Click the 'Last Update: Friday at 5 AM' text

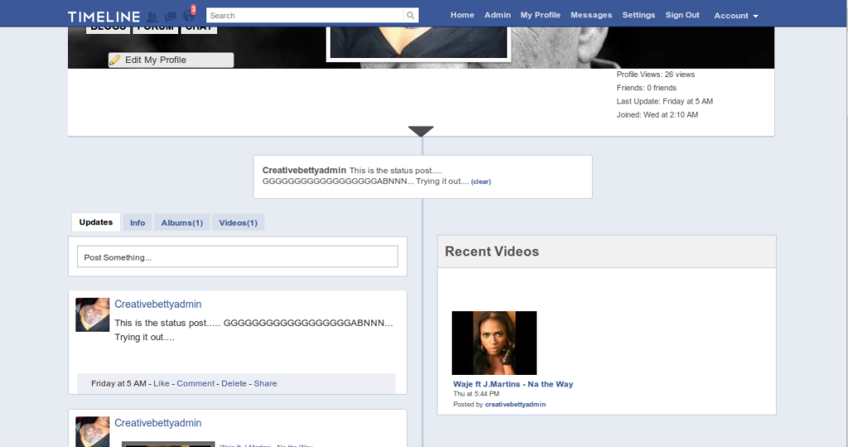tap(665, 101)
